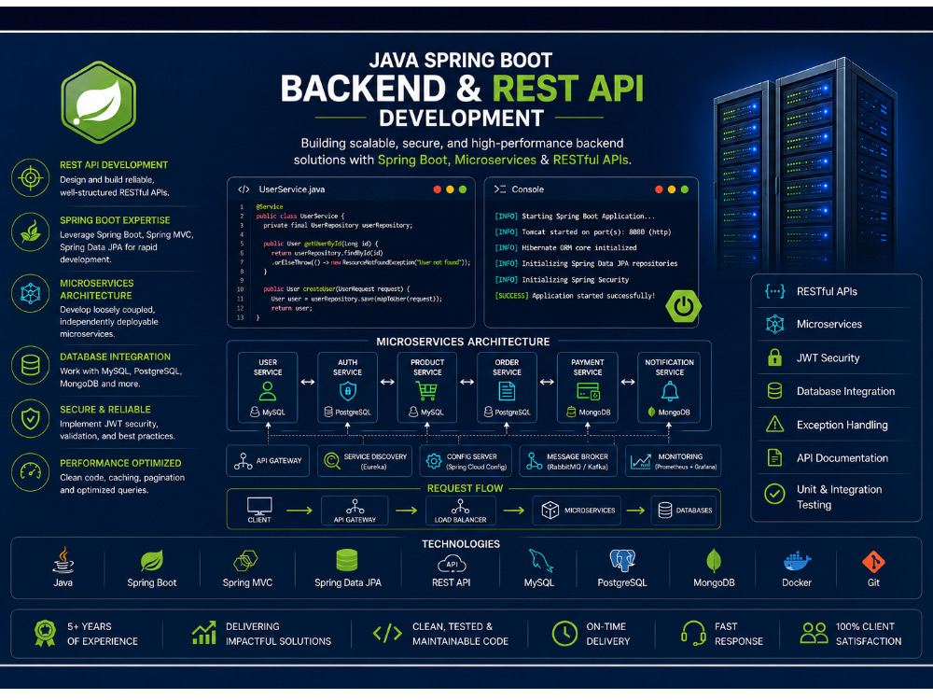Click the Application started successfully log line

click(575, 296)
